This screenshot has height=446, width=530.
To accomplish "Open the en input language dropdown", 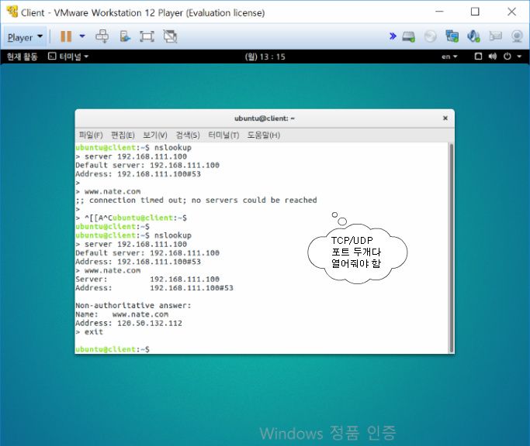I will point(449,57).
